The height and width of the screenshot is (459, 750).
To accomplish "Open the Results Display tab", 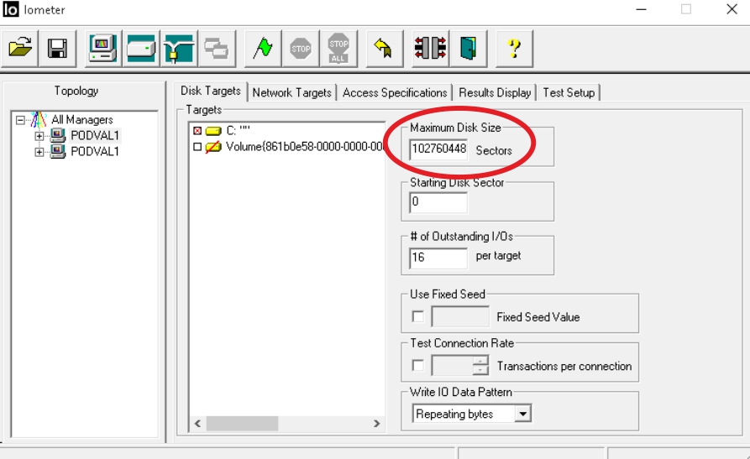I will click(x=495, y=92).
